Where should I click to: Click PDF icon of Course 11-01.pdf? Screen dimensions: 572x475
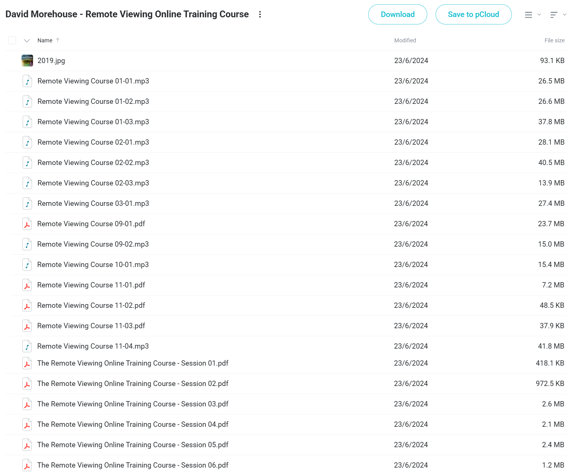pyautogui.click(x=27, y=285)
